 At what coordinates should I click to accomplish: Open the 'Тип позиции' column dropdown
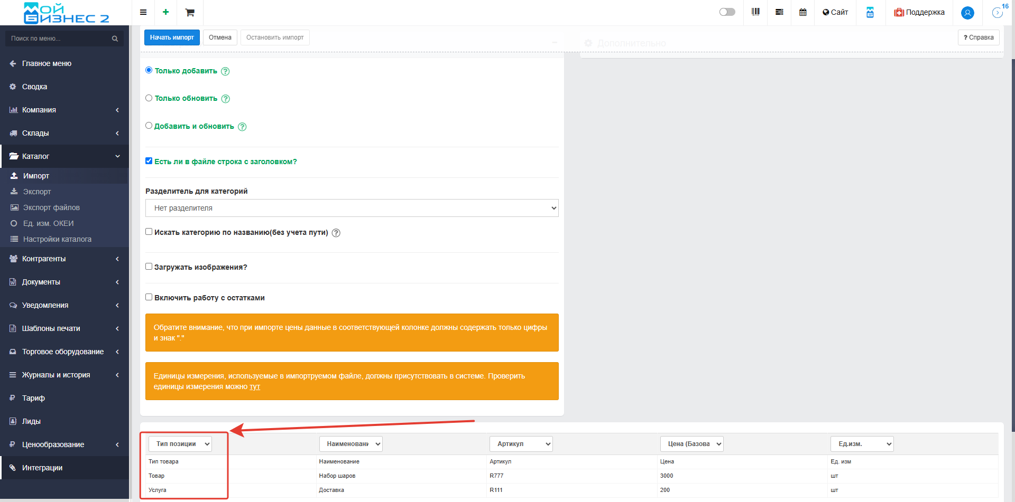point(180,444)
